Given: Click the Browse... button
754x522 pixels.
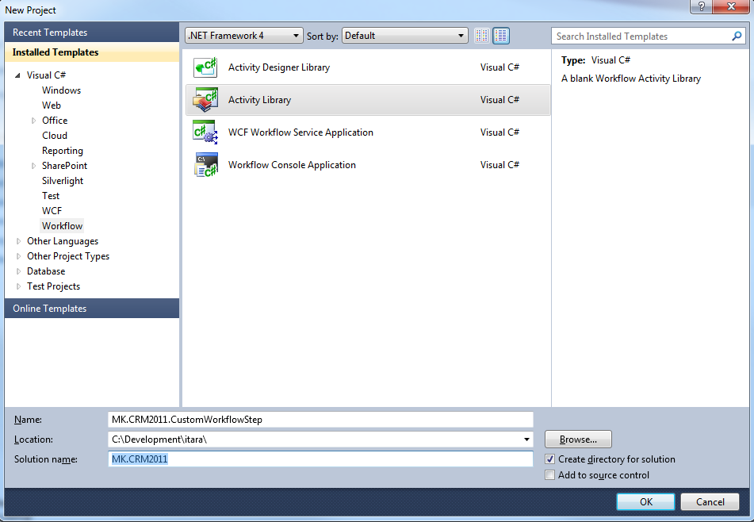Looking at the screenshot, I should (578, 439).
